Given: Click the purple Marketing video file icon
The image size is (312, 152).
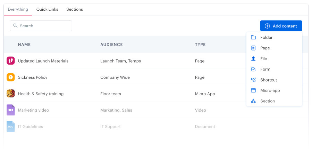Looking at the screenshot, I should [10, 110].
